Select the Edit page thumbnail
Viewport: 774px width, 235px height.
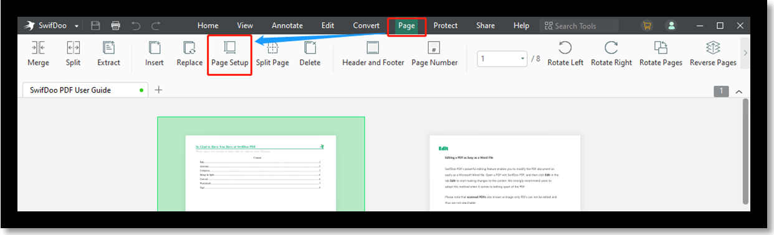[505, 173]
